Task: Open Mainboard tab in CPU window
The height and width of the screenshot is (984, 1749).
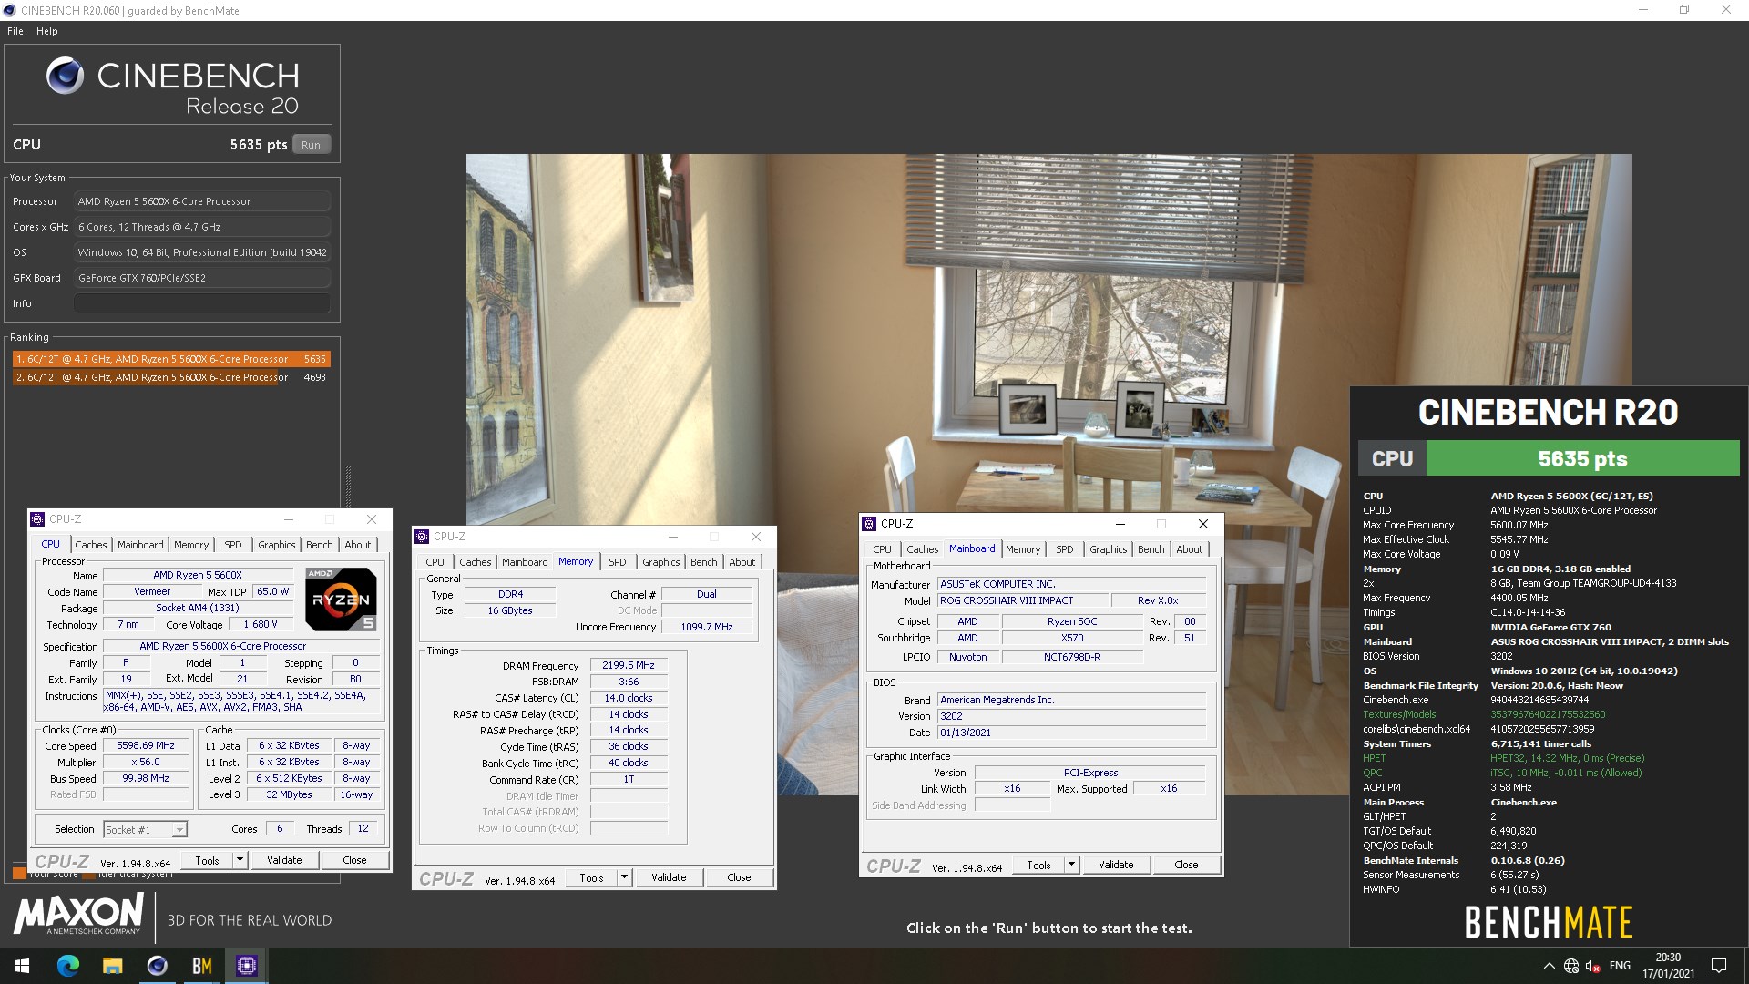Action: (x=140, y=545)
